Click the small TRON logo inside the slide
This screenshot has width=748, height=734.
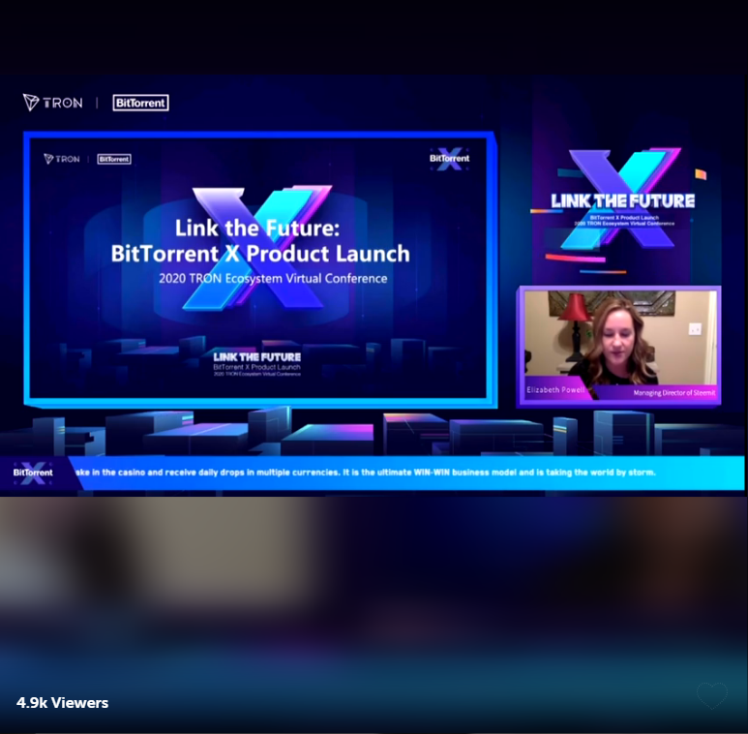(x=62, y=159)
